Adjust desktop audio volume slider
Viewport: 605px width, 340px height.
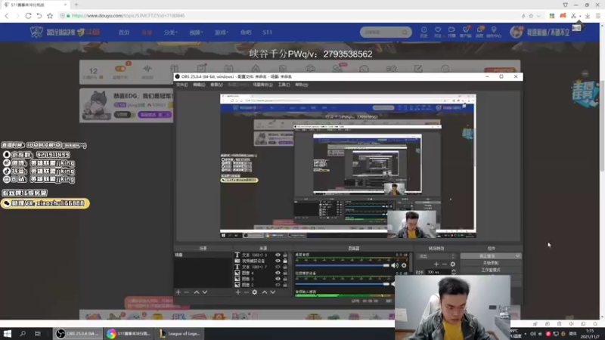tap(343, 265)
